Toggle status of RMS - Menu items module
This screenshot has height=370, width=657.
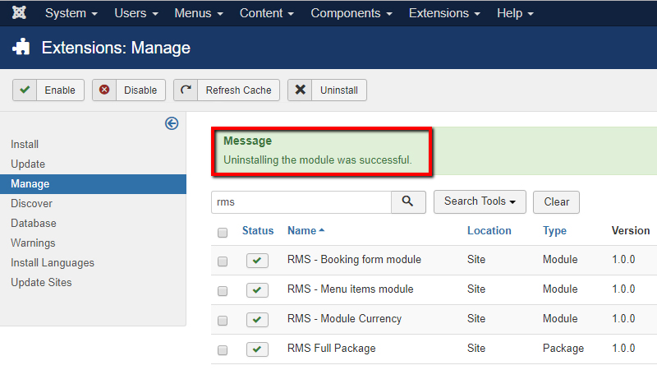(x=257, y=290)
